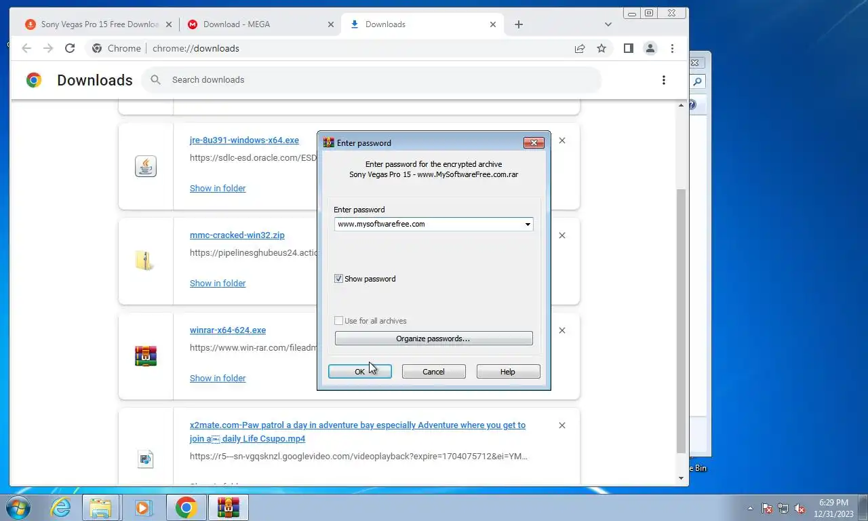Confirm password with OK button
This screenshot has width=868, height=521.
click(x=359, y=372)
